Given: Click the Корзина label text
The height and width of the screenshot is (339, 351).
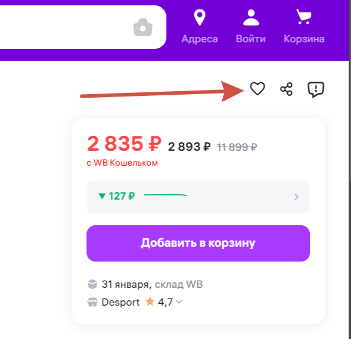Looking at the screenshot, I should (304, 39).
